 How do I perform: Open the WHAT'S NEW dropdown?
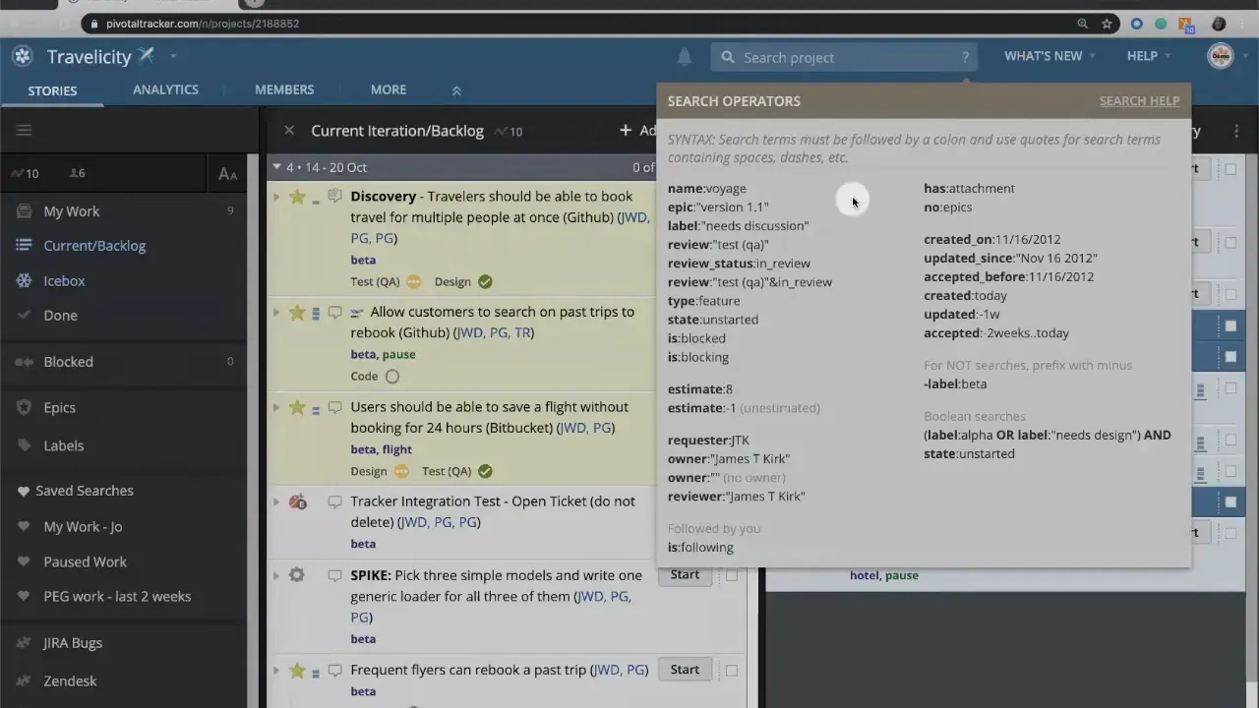click(x=1043, y=56)
